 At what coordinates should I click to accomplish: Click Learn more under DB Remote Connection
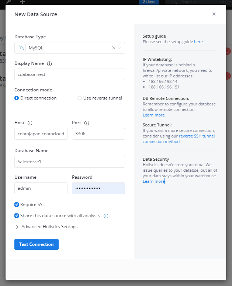[153, 115]
